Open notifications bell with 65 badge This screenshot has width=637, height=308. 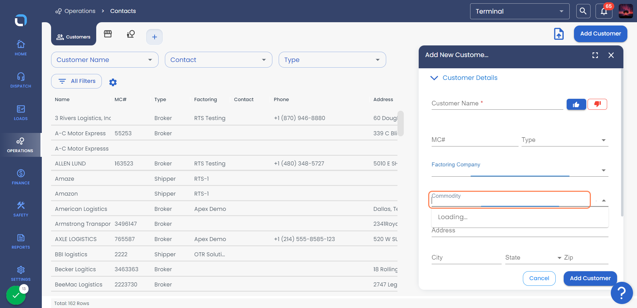(x=604, y=11)
